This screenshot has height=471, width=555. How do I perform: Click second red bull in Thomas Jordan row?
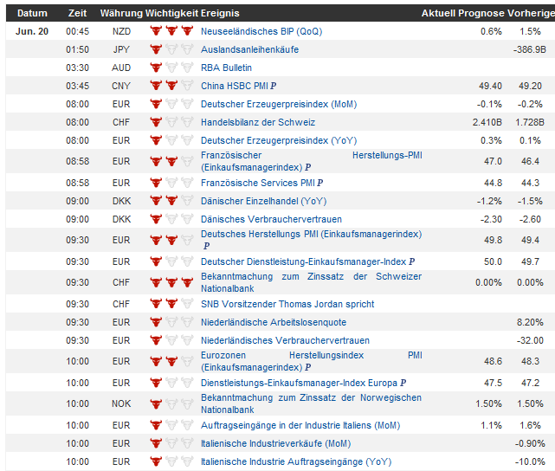pos(171,304)
